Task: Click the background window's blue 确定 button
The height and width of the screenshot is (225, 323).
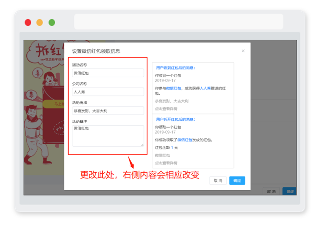Action: (x=289, y=191)
